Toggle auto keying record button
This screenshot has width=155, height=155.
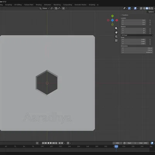(37, 143)
